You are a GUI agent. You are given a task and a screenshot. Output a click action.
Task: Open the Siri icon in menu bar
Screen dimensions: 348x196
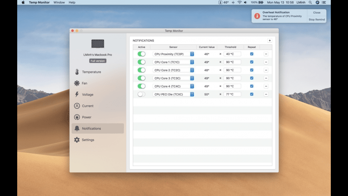click(317, 2)
